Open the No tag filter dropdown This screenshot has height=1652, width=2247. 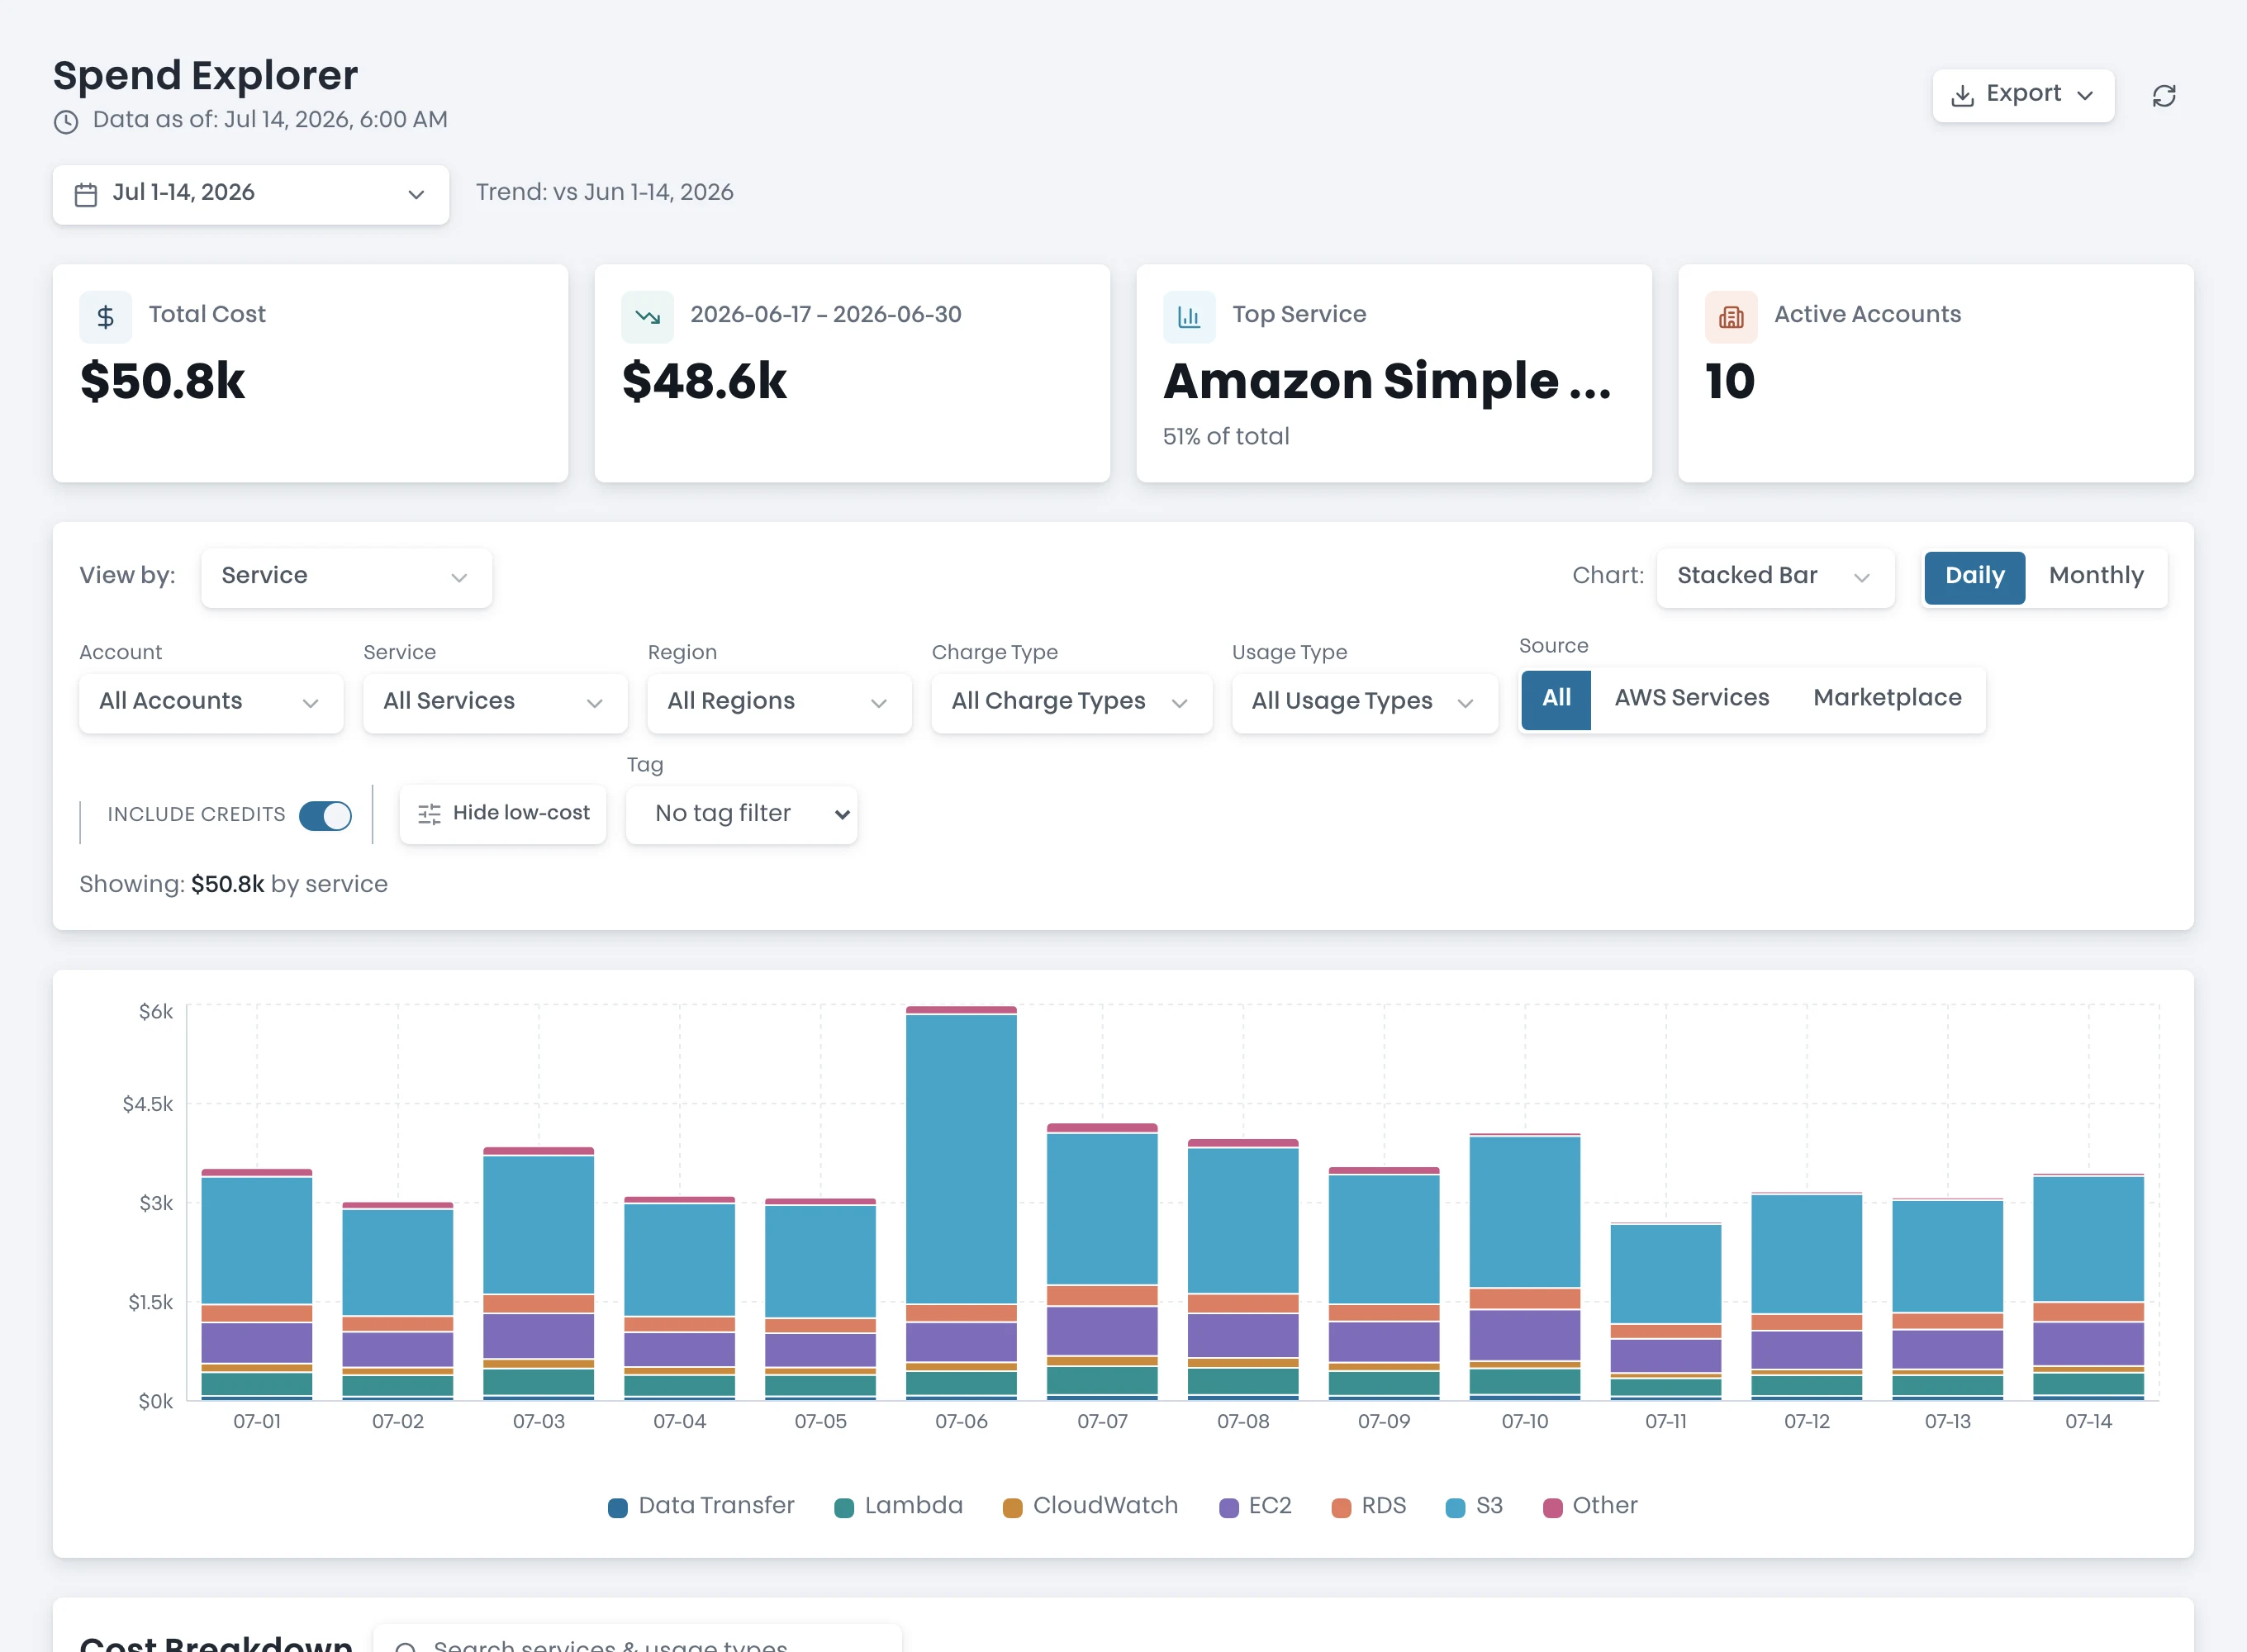pos(741,814)
